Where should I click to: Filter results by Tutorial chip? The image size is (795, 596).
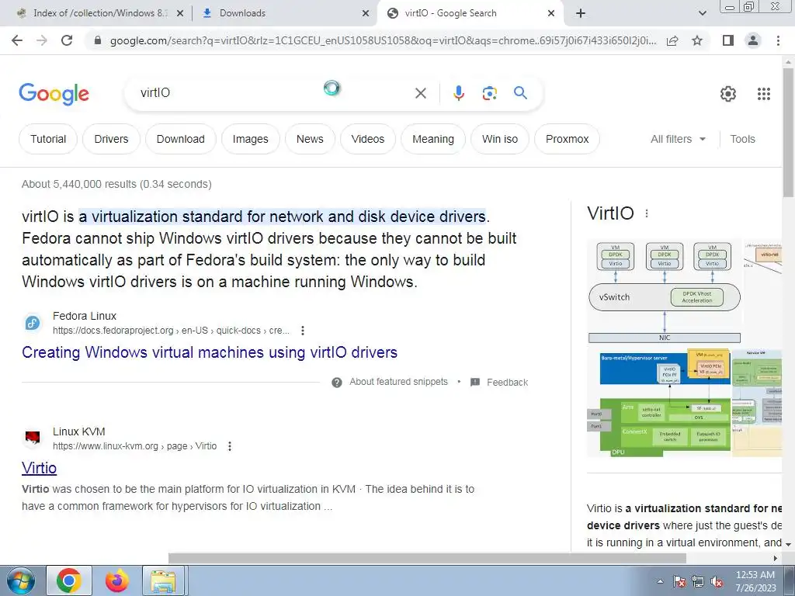coord(48,139)
